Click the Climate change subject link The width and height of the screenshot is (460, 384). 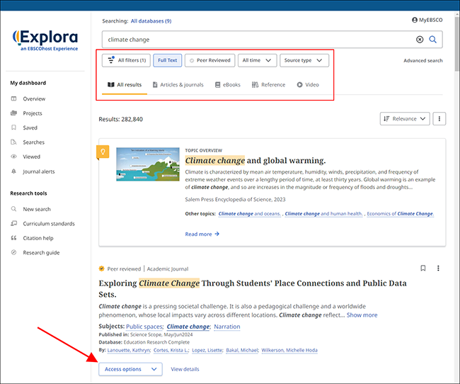188,327
